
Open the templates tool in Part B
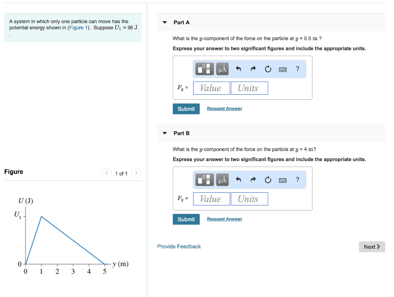(205, 180)
